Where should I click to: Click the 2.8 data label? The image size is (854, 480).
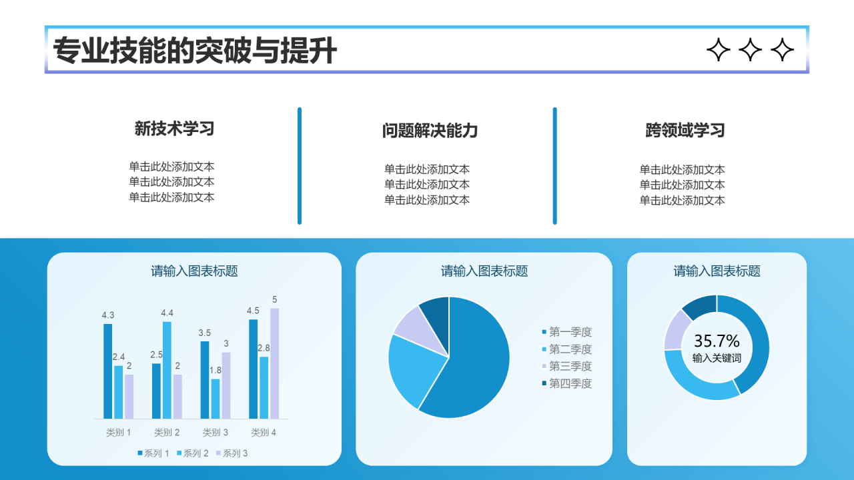pyautogui.click(x=264, y=348)
